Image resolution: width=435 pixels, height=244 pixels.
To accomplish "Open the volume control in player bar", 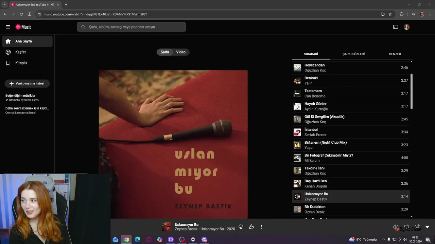I will pyautogui.click(x=396, y=227).
